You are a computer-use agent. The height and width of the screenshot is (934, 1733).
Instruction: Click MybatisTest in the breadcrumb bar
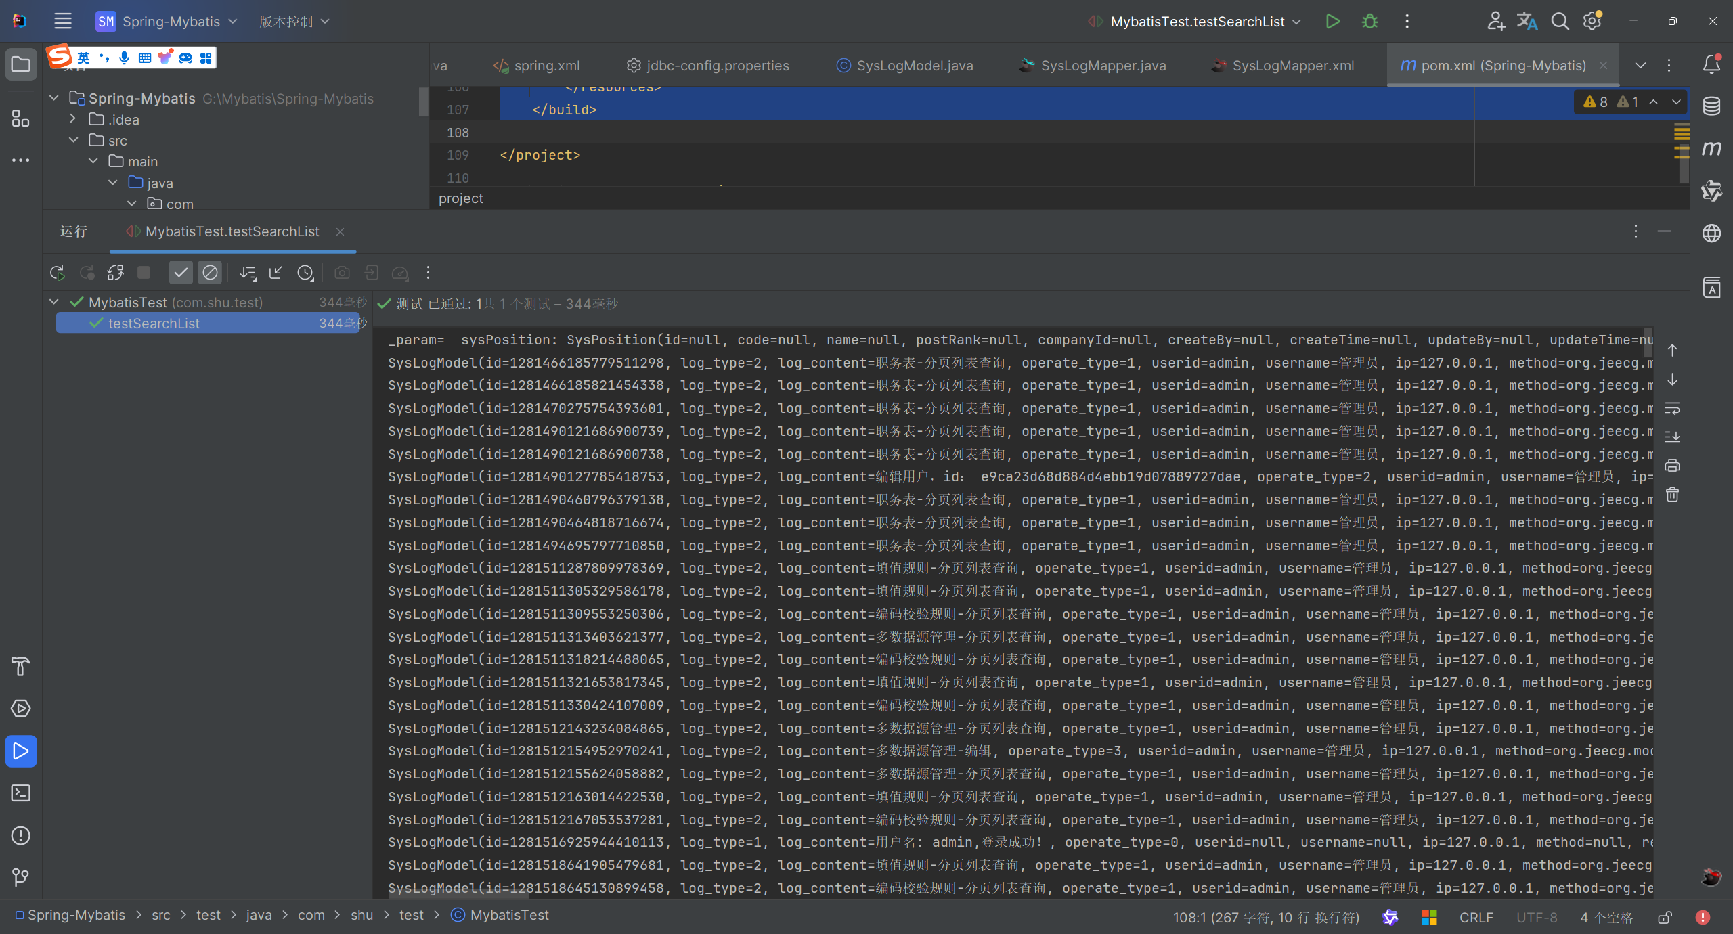509,915
